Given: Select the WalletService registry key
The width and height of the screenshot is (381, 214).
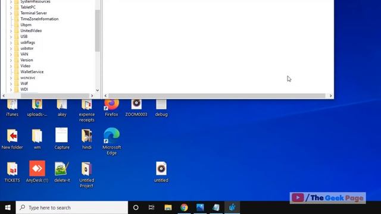Looking at the screenshot, I should 32,72.
